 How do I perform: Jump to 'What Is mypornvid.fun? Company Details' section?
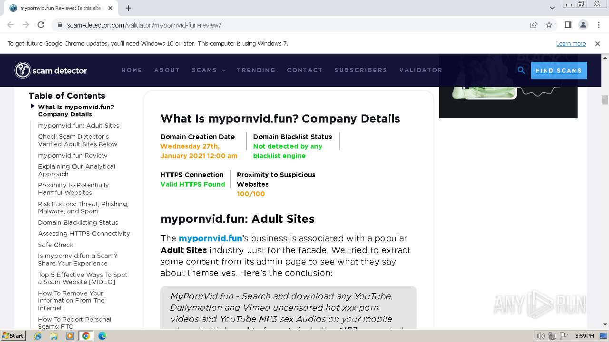tap(76, 111)
